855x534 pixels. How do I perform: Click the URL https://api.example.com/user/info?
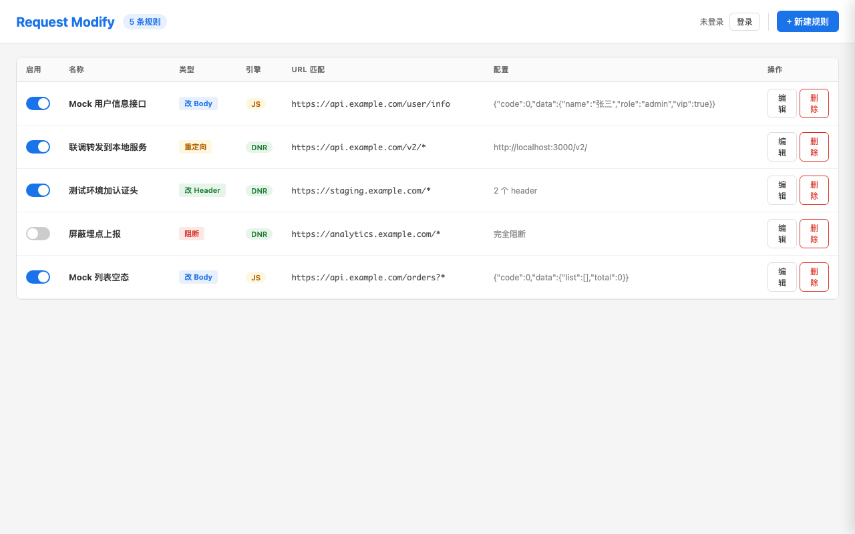click(x=371, y=104)
